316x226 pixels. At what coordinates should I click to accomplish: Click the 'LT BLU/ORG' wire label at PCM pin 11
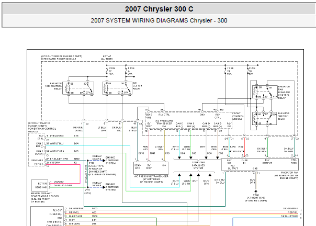tap(57, 136)
